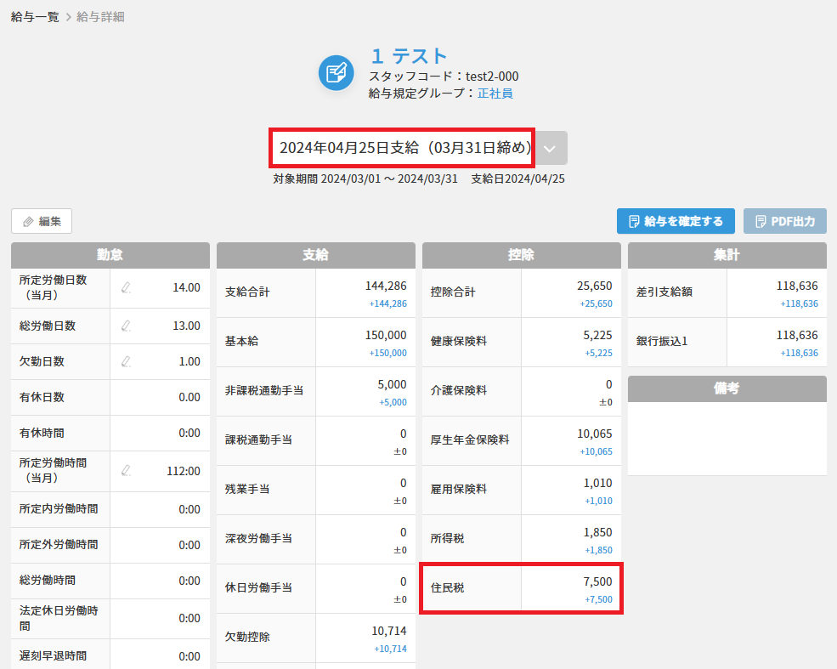Export with the PDF出力 button
Screen dimensions: 837x669
pos(784,221)
